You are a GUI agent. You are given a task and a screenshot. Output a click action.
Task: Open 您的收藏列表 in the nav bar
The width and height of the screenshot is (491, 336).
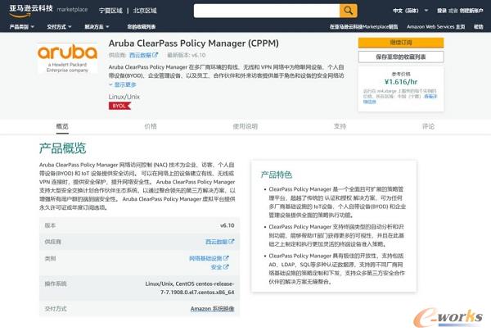click(x=142, y=27)
